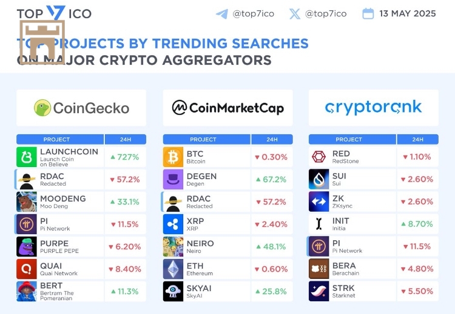Click the Bitcoin coin icon

tap(173, 157)
